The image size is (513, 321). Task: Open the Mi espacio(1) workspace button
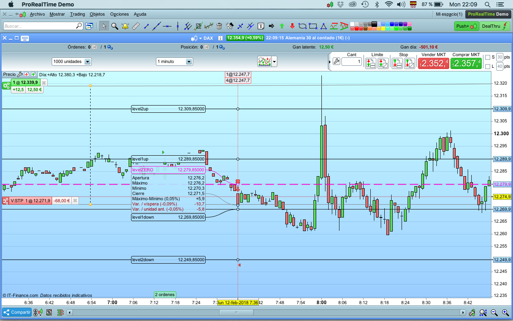tap(449, 14)
